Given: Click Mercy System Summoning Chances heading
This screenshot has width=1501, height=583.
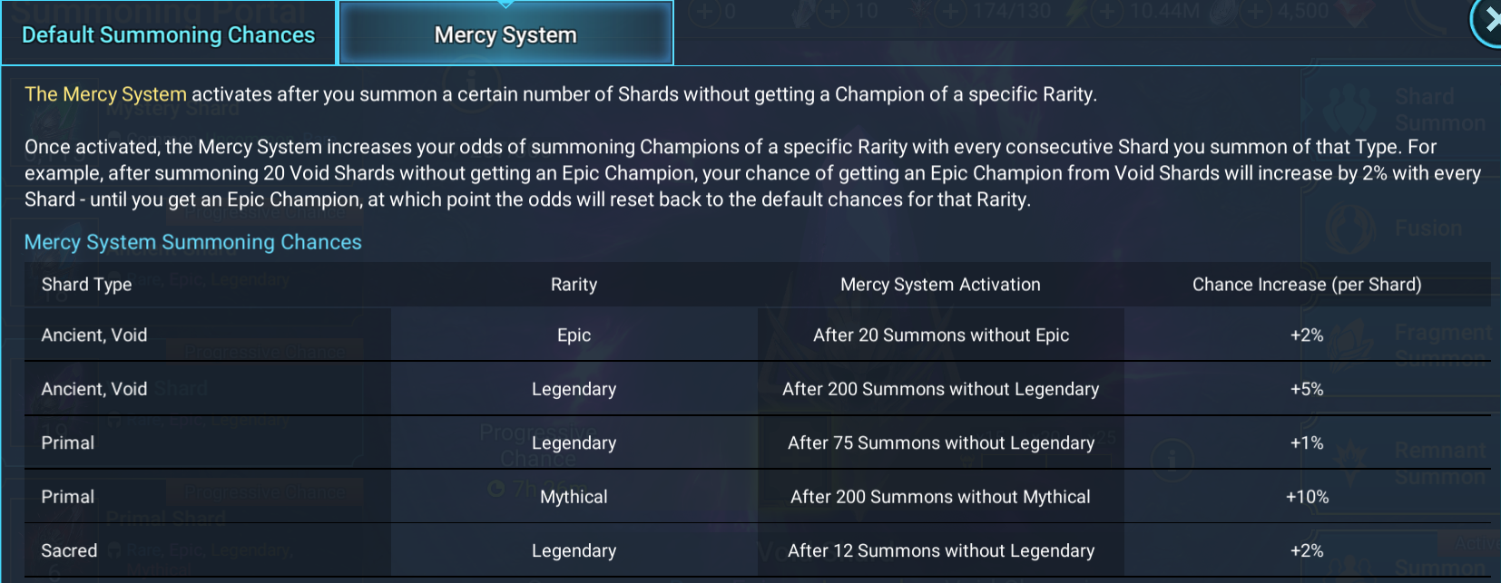Looking at the screenshot, I should [x=193, y=242].
